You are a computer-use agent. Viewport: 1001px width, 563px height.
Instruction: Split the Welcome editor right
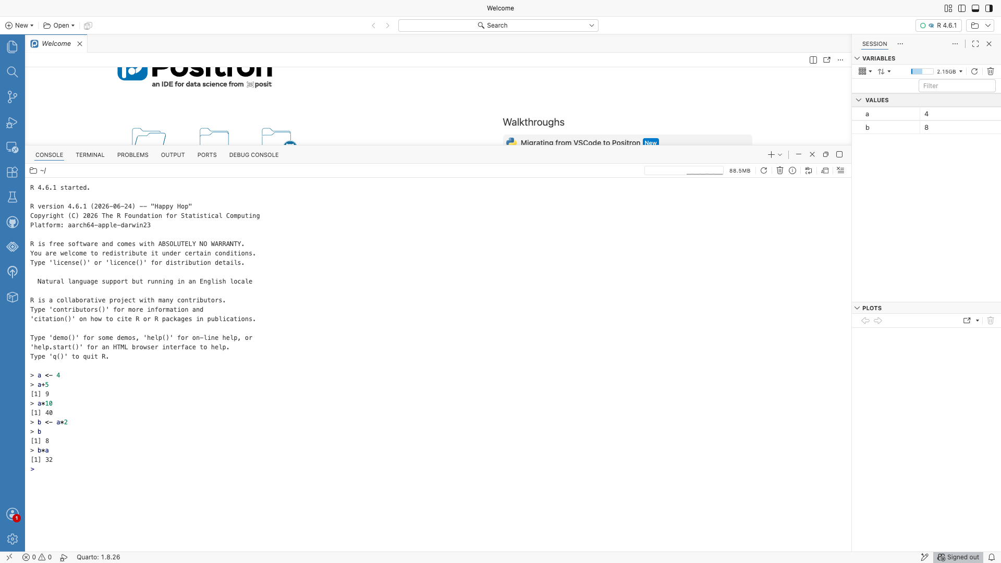813,60
